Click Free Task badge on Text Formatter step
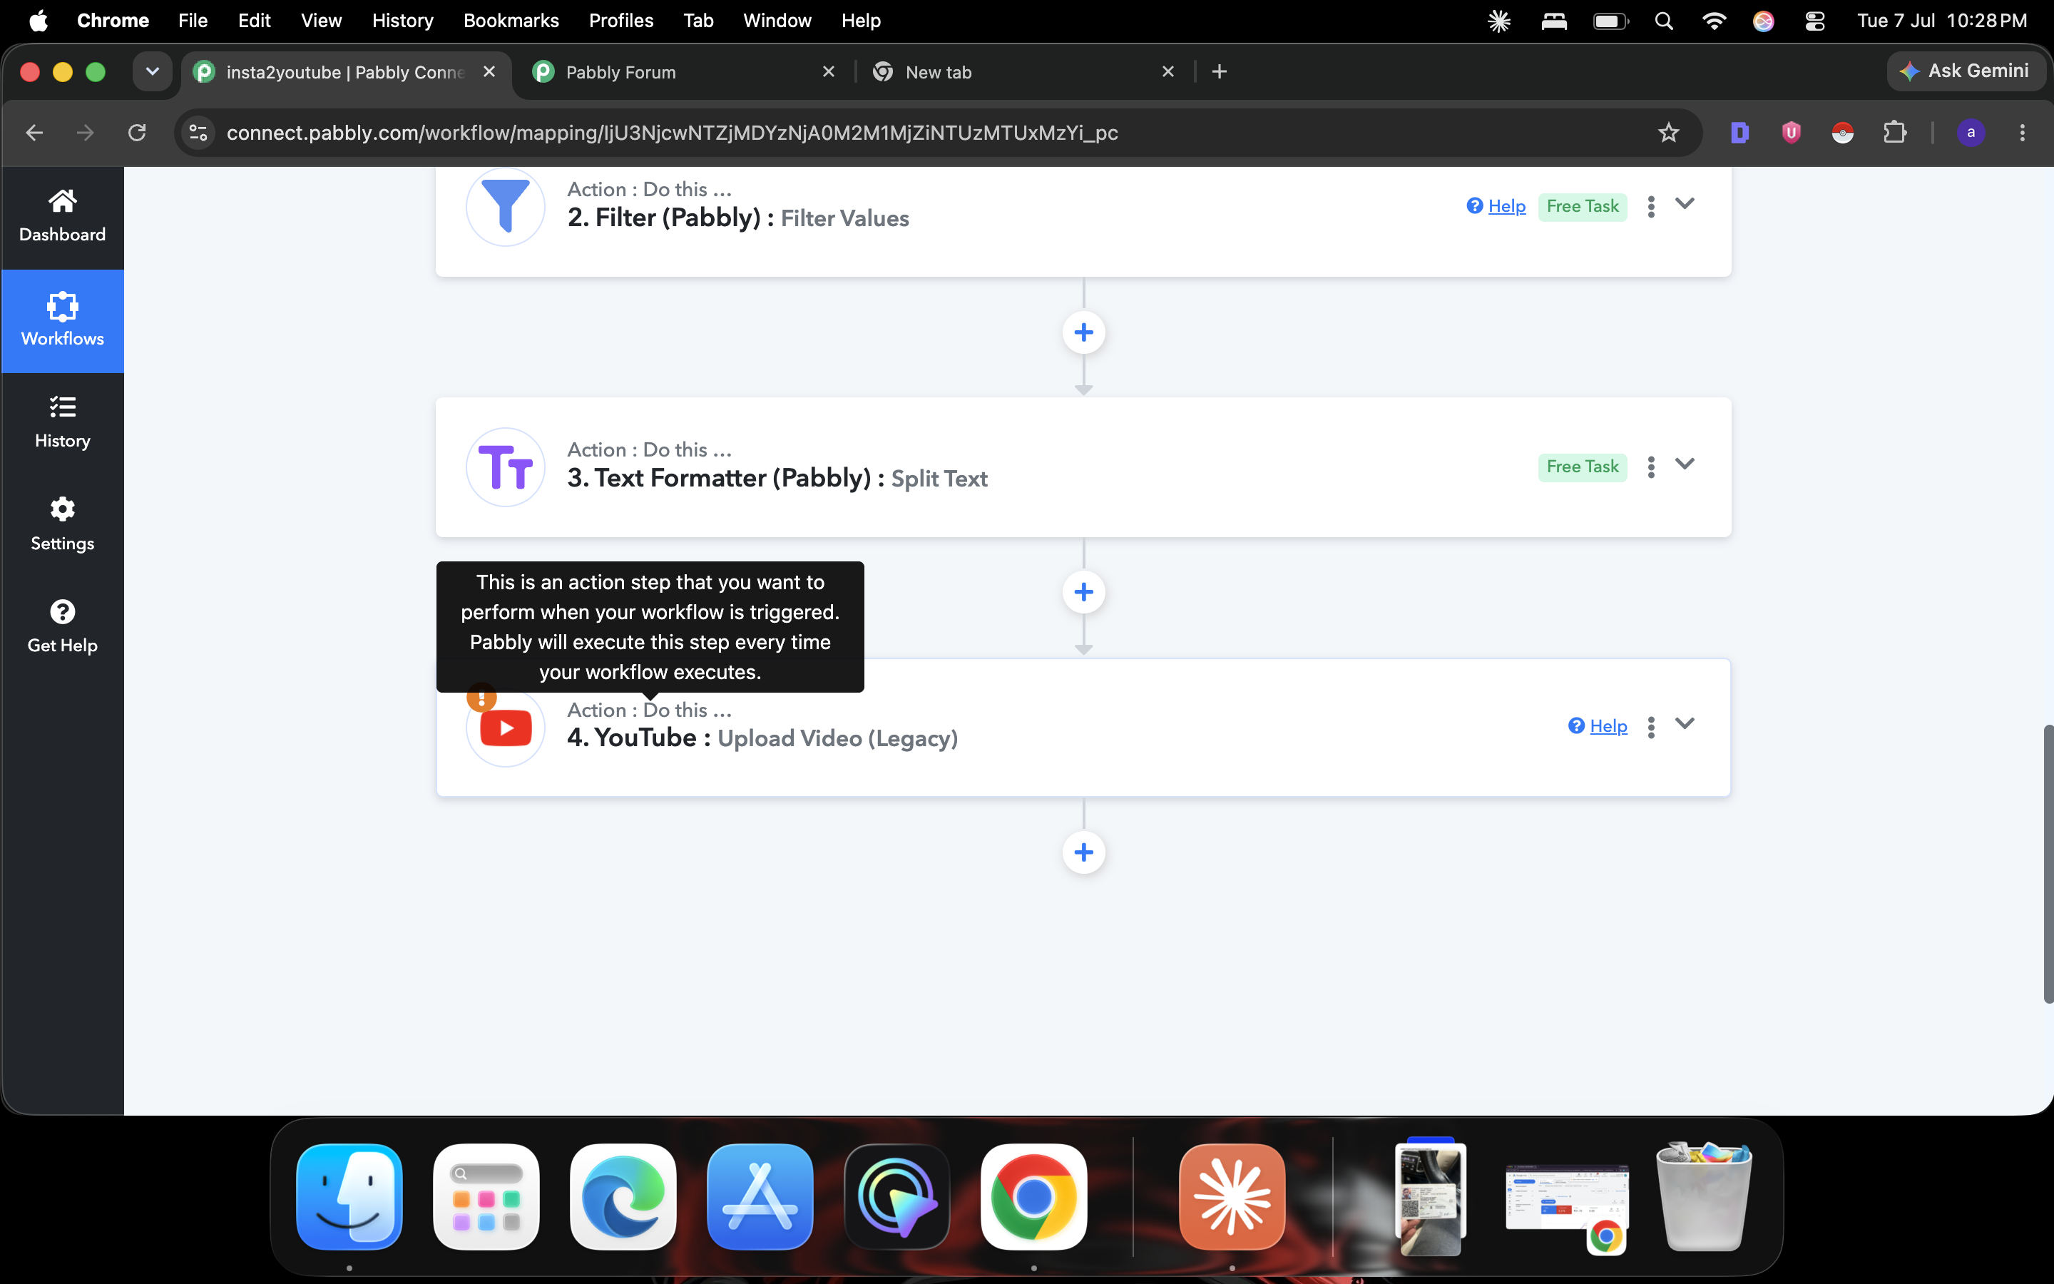Viewport: 2054px width, 1284px height. click(1582, 467)
